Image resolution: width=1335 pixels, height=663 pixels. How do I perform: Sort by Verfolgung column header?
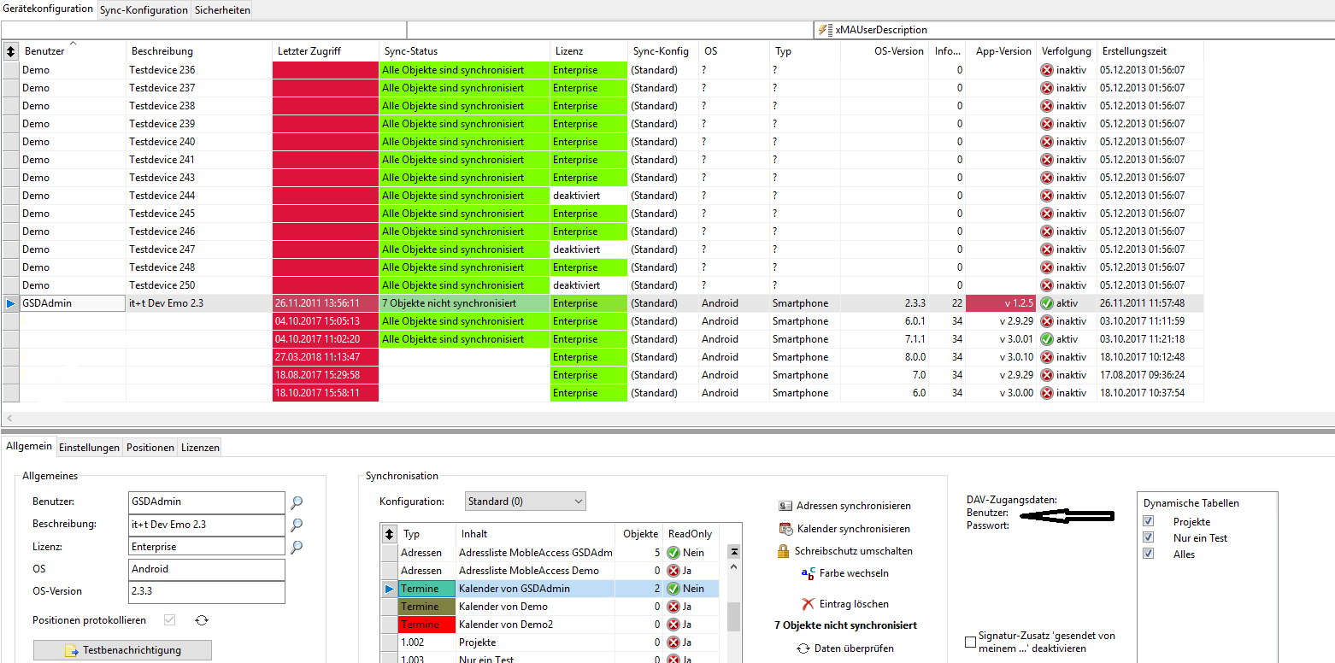click(1067, 51)
